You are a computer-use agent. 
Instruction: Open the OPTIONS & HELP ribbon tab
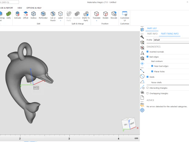pos(34,8)
